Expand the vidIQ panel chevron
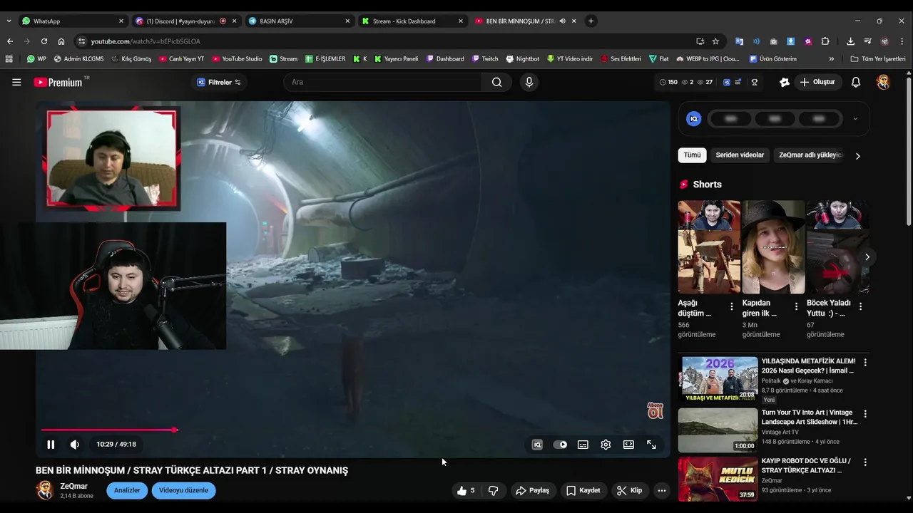The height and width of the screenshot is (513, 913). (855, 119)
